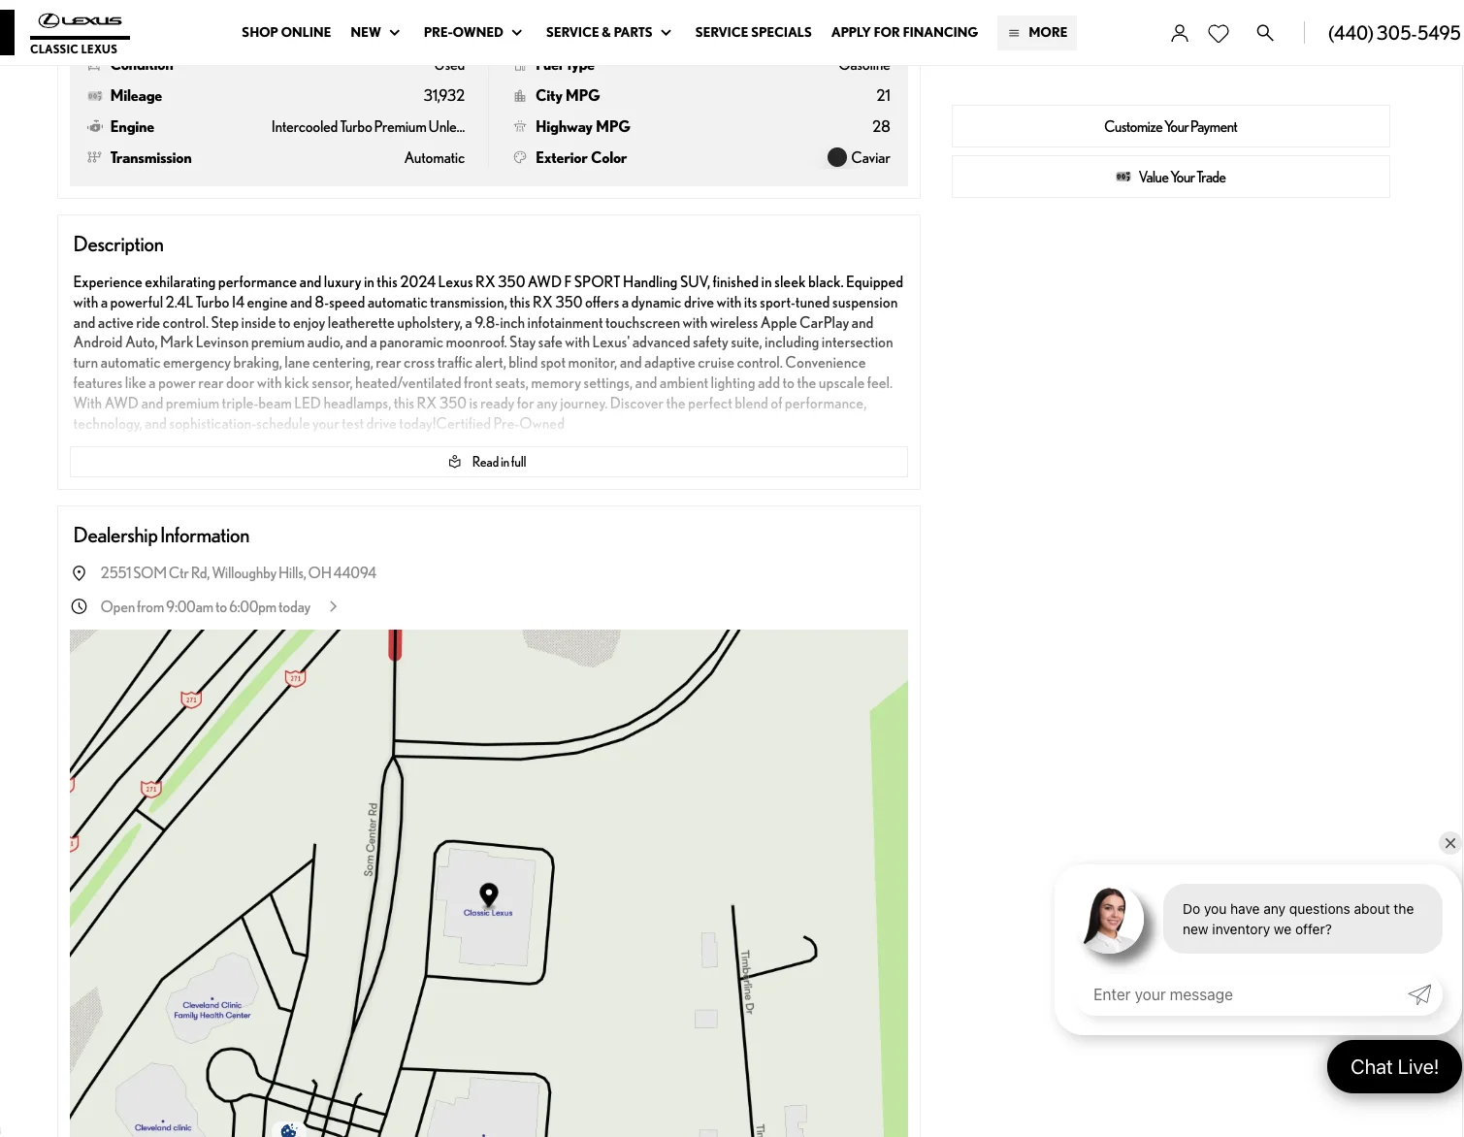Image resolution: width=1464 pixels, height=1137 pixels.
Task: Open the Chat Live button
Action: (1394, 1066)
